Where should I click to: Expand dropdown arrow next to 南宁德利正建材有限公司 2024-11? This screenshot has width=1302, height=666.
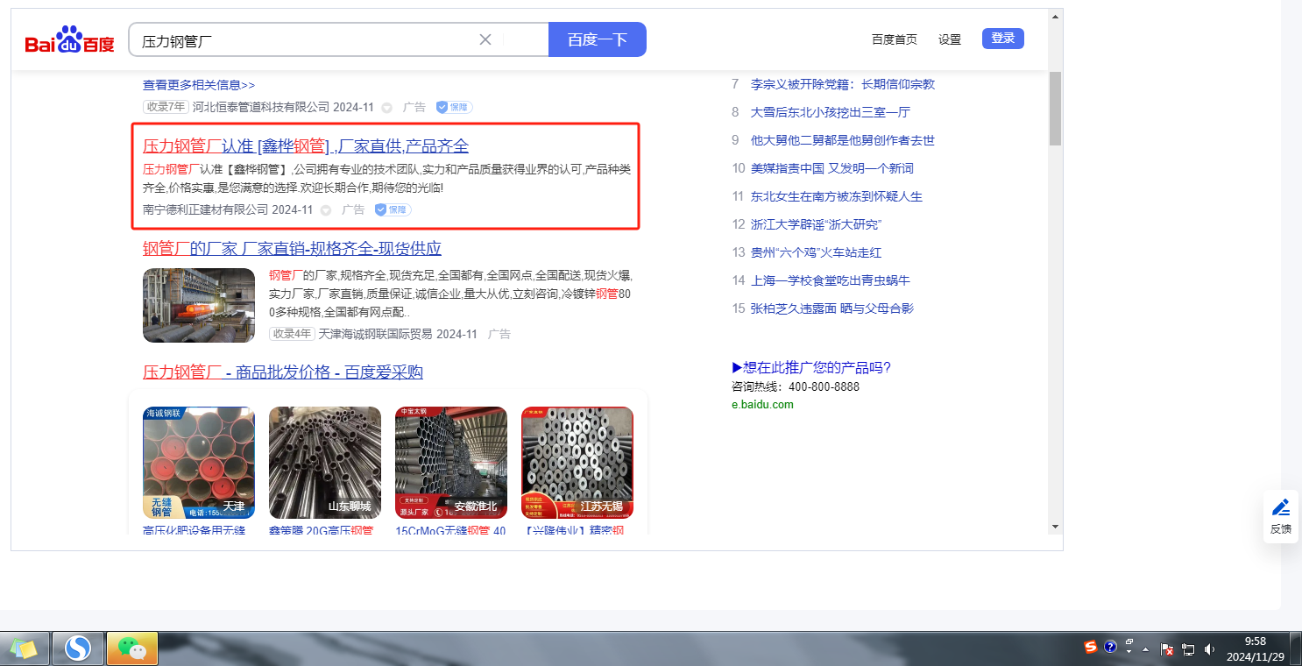[x=326, y=210]
